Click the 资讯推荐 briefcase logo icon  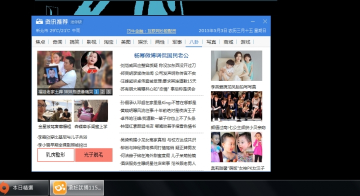pos(39,21)
